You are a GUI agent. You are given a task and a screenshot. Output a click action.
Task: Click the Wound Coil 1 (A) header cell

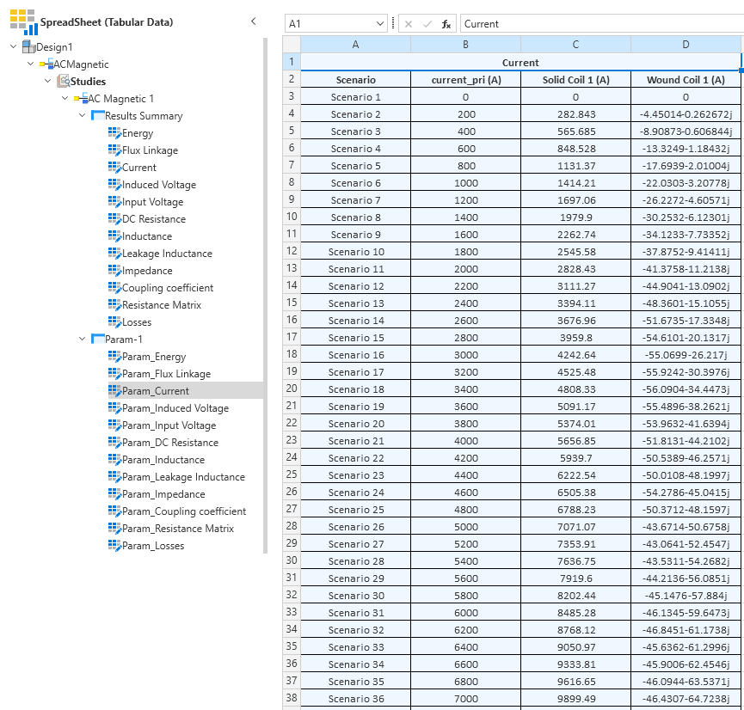(686, 80)
